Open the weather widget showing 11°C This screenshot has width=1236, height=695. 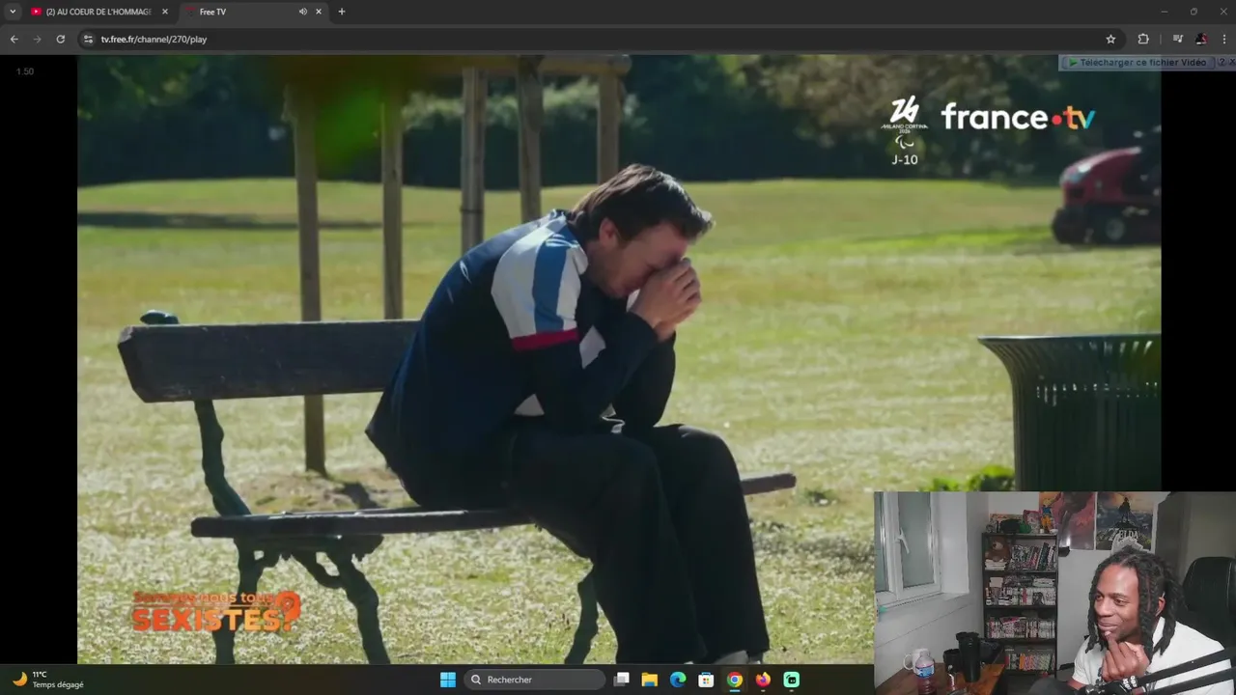(x=48, y=680)
